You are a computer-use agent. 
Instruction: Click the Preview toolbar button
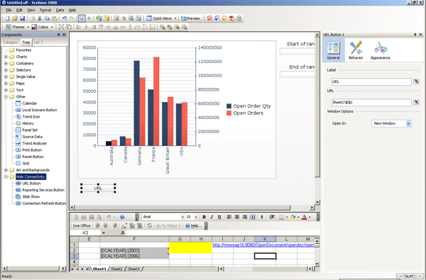pos(190,18)
